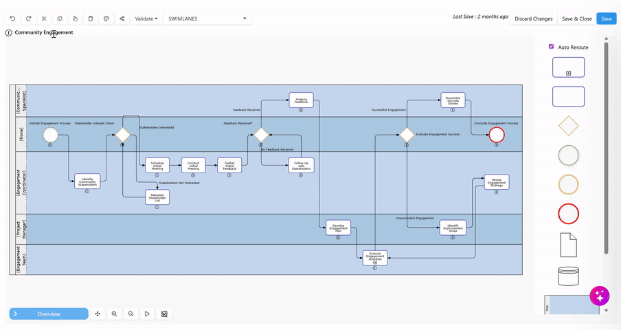This screenshot has width=621, height=330.
Task: Click the pink AI sparkle button
Action: (599, 296)
